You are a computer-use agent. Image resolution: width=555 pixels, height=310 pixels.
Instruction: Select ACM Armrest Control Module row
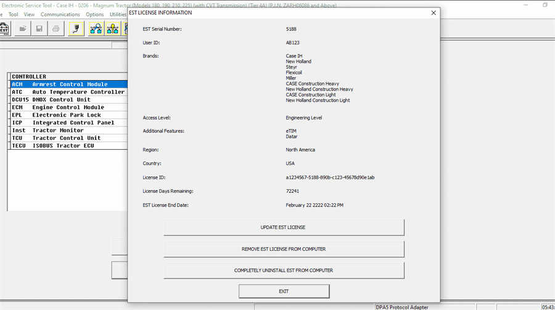tap(68, 84)
